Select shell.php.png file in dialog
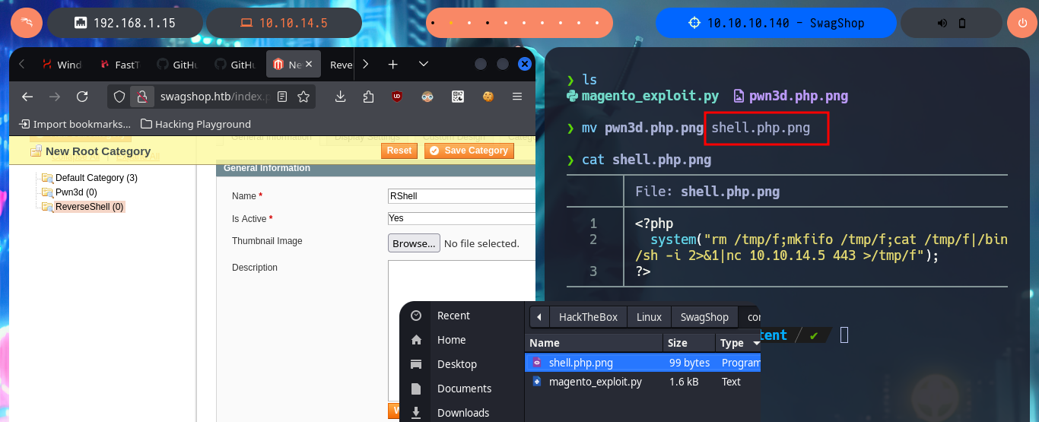 click(x=643, y=363)
